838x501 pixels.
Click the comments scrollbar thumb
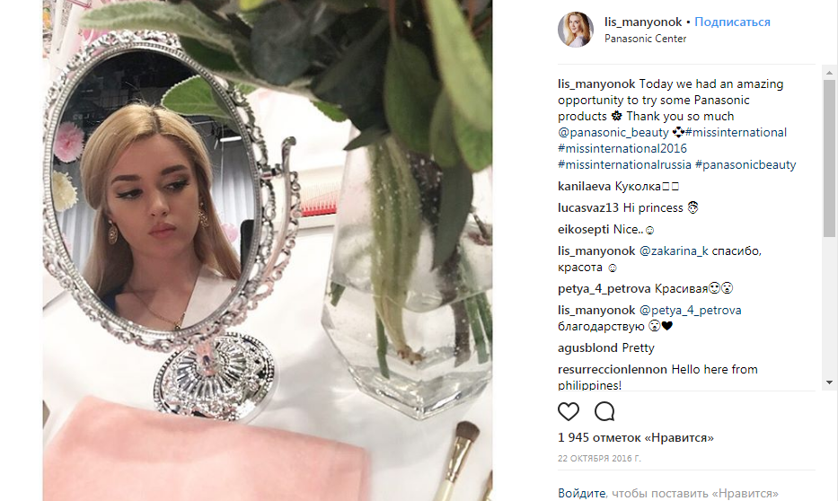point(829,158)
